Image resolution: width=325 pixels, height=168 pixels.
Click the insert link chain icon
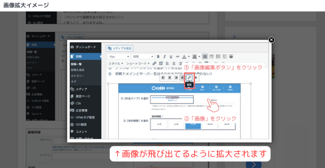(x=154, y=63)
